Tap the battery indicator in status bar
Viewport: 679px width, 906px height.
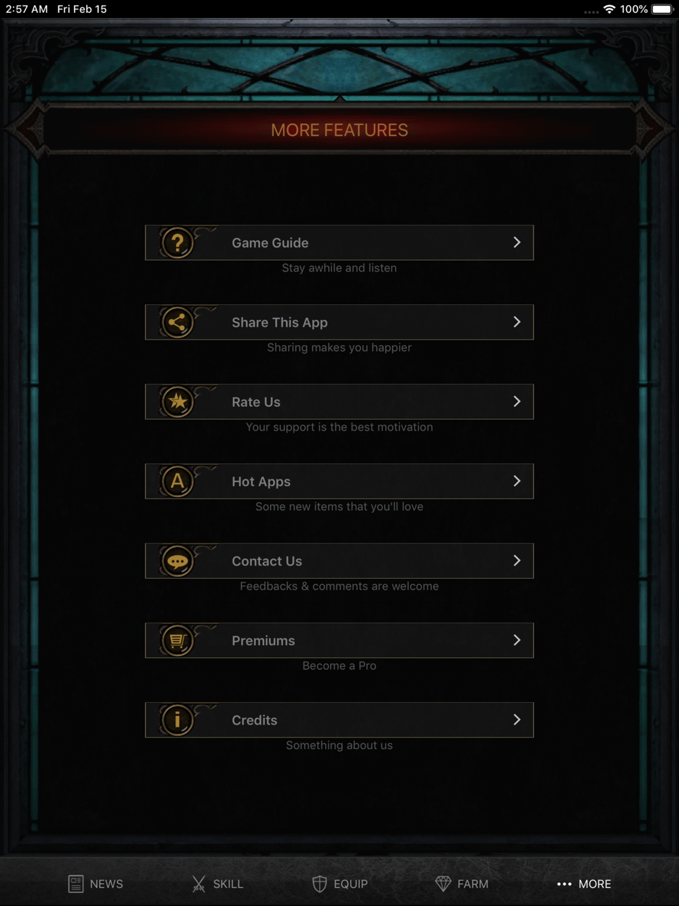coord(663,9)
